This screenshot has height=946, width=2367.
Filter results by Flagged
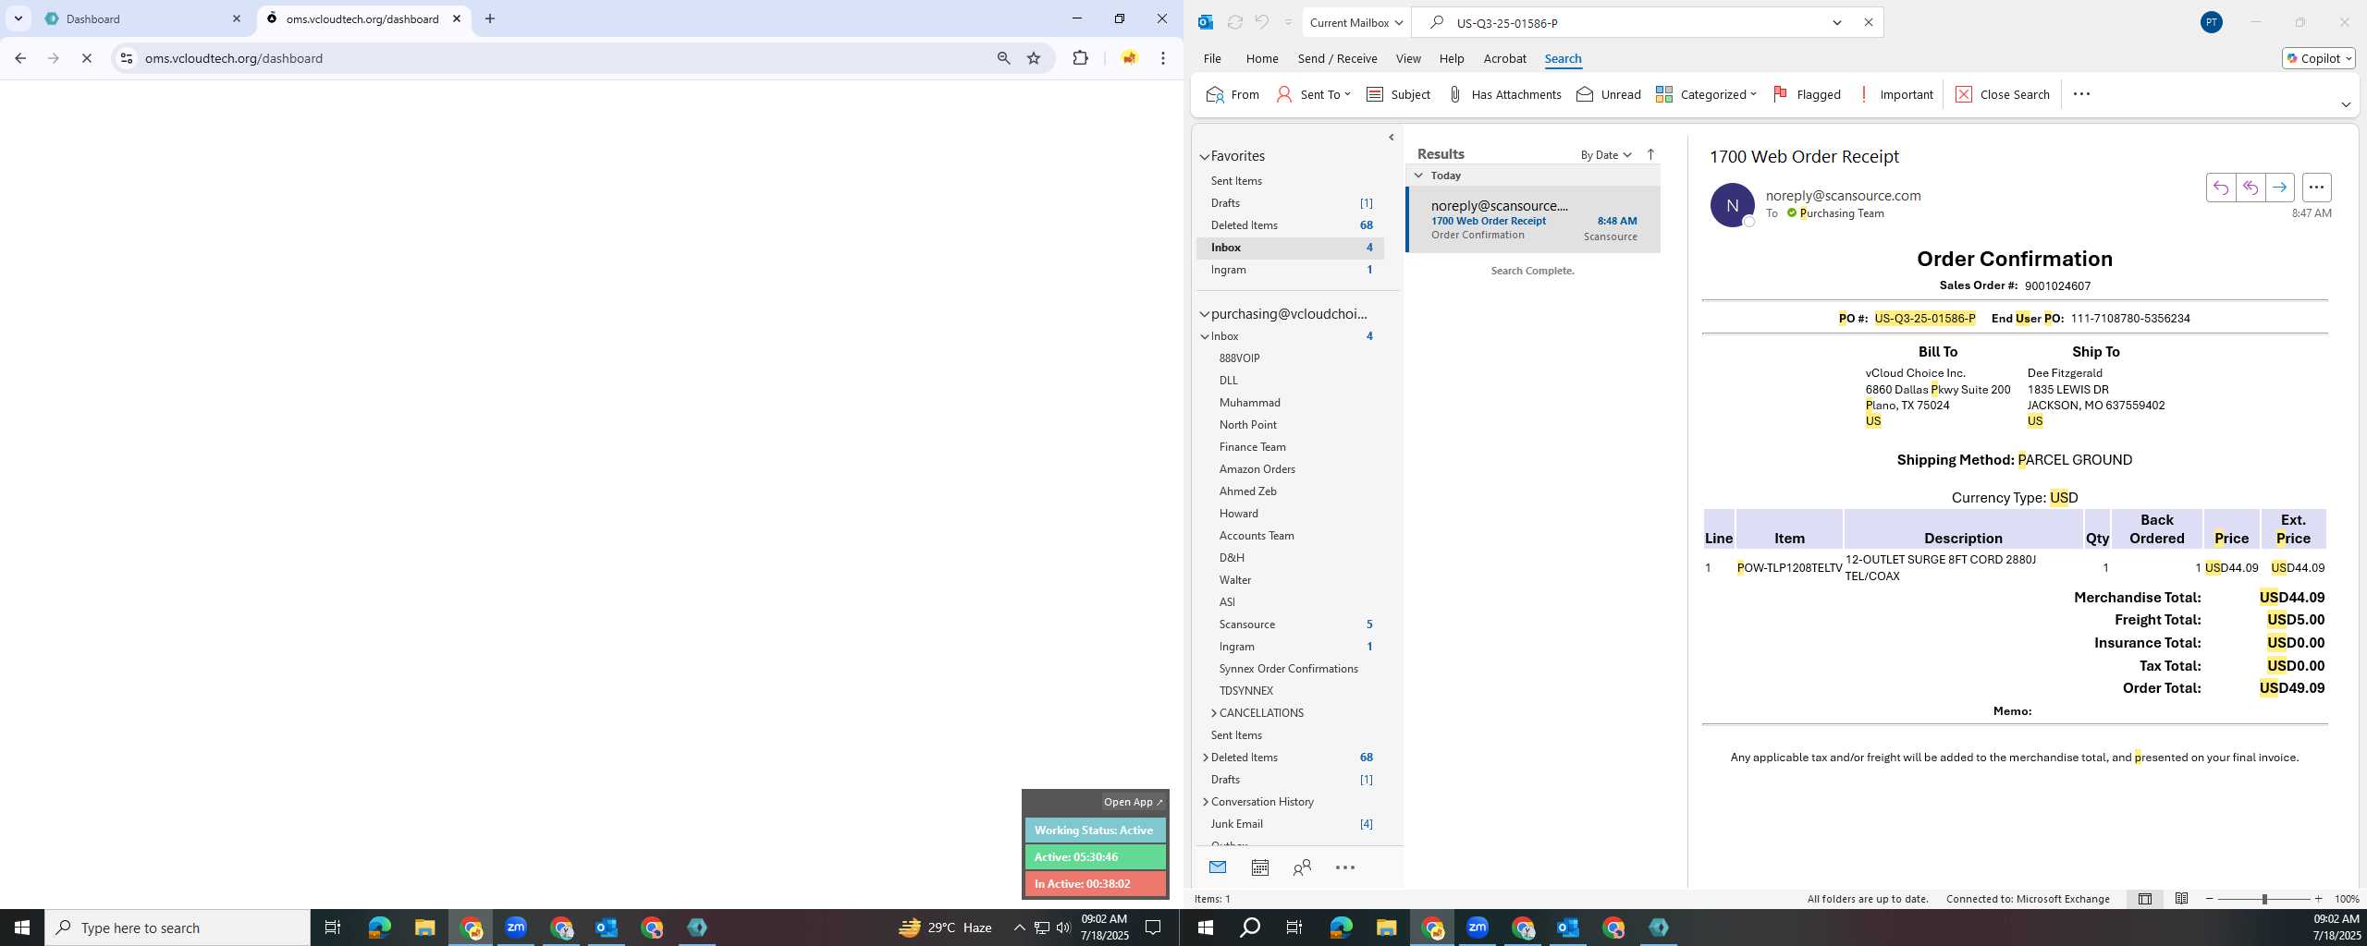pos(1807,94)
